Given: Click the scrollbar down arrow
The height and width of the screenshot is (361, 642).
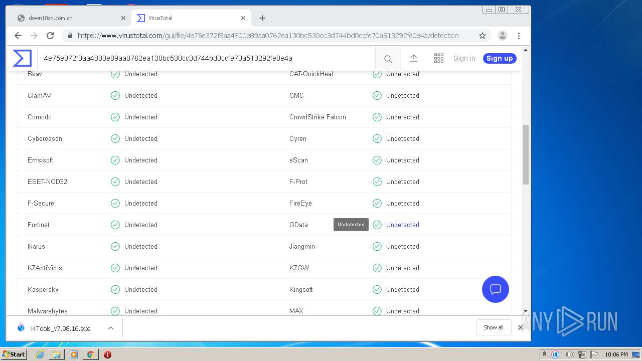Looking at the screenshot, I should [526, 311].
